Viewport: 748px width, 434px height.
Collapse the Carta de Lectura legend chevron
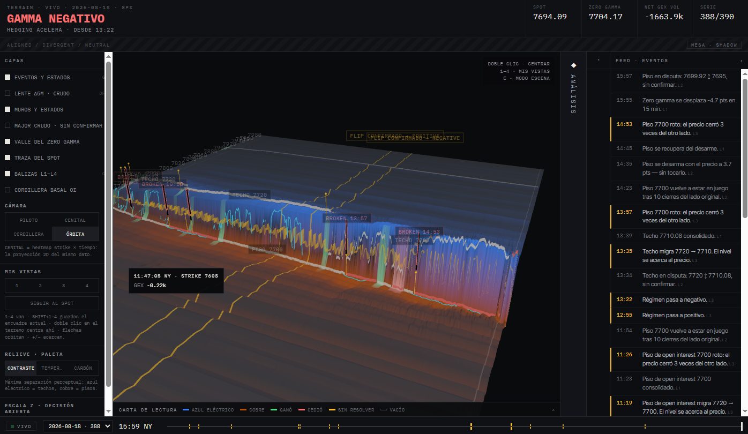553,410
